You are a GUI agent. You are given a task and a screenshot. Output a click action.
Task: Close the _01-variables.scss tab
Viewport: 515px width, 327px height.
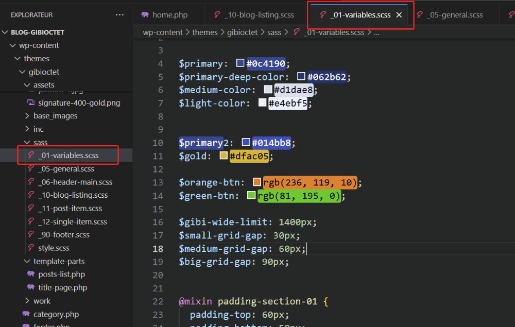pos(399,15)
